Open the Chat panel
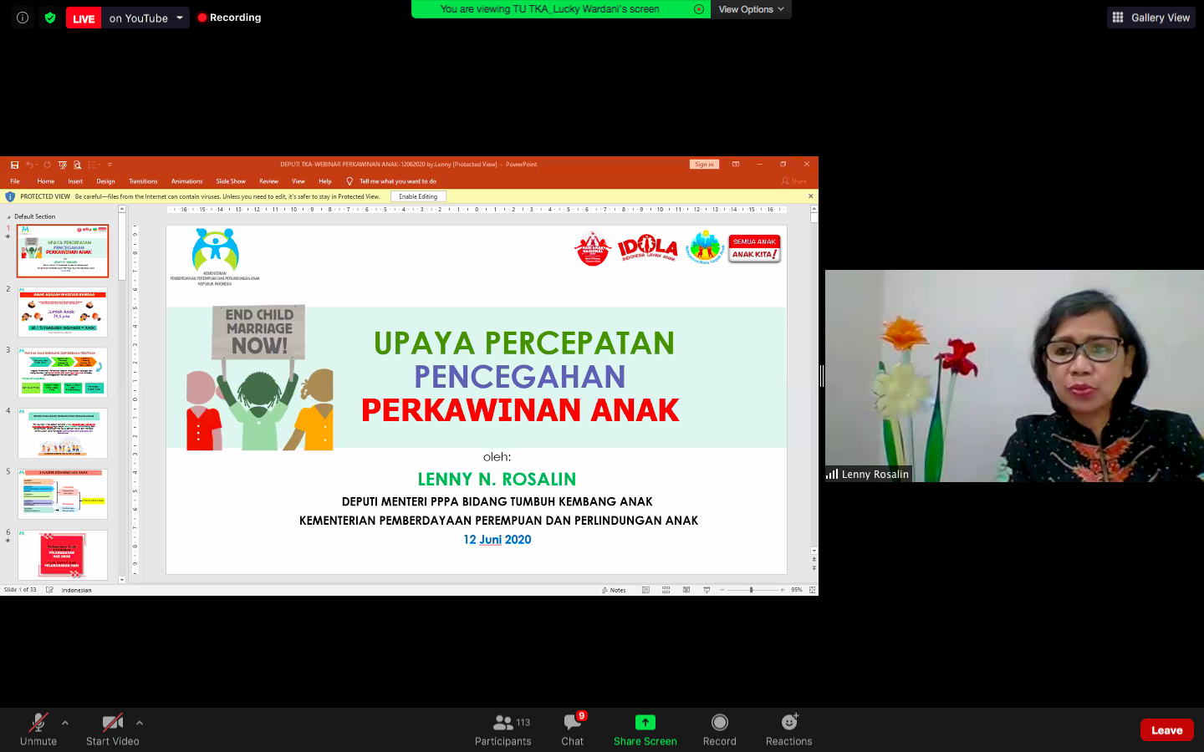Screen dimensions: 1204x752 click(573, 729)
